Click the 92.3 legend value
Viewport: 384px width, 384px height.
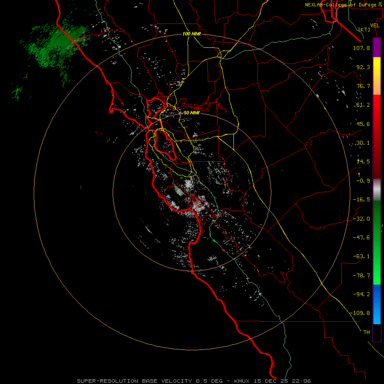(x=363, y=67)
